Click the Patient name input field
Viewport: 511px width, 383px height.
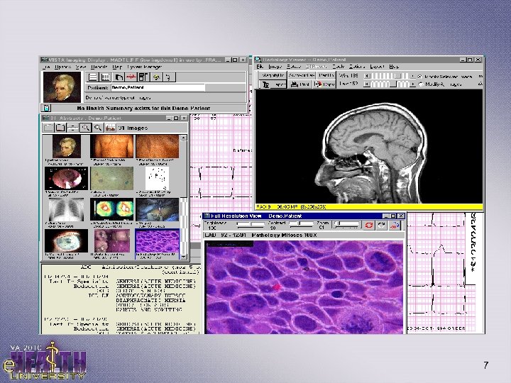pyautogui.click(x=157, y=87)
